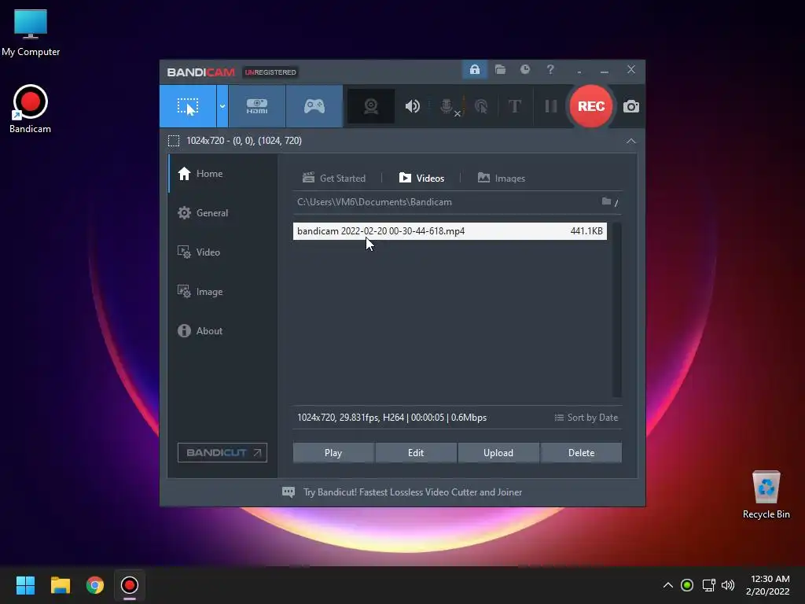Click the Bandicam taskbar icon
The image size is (805, 604).
[130, 585]
